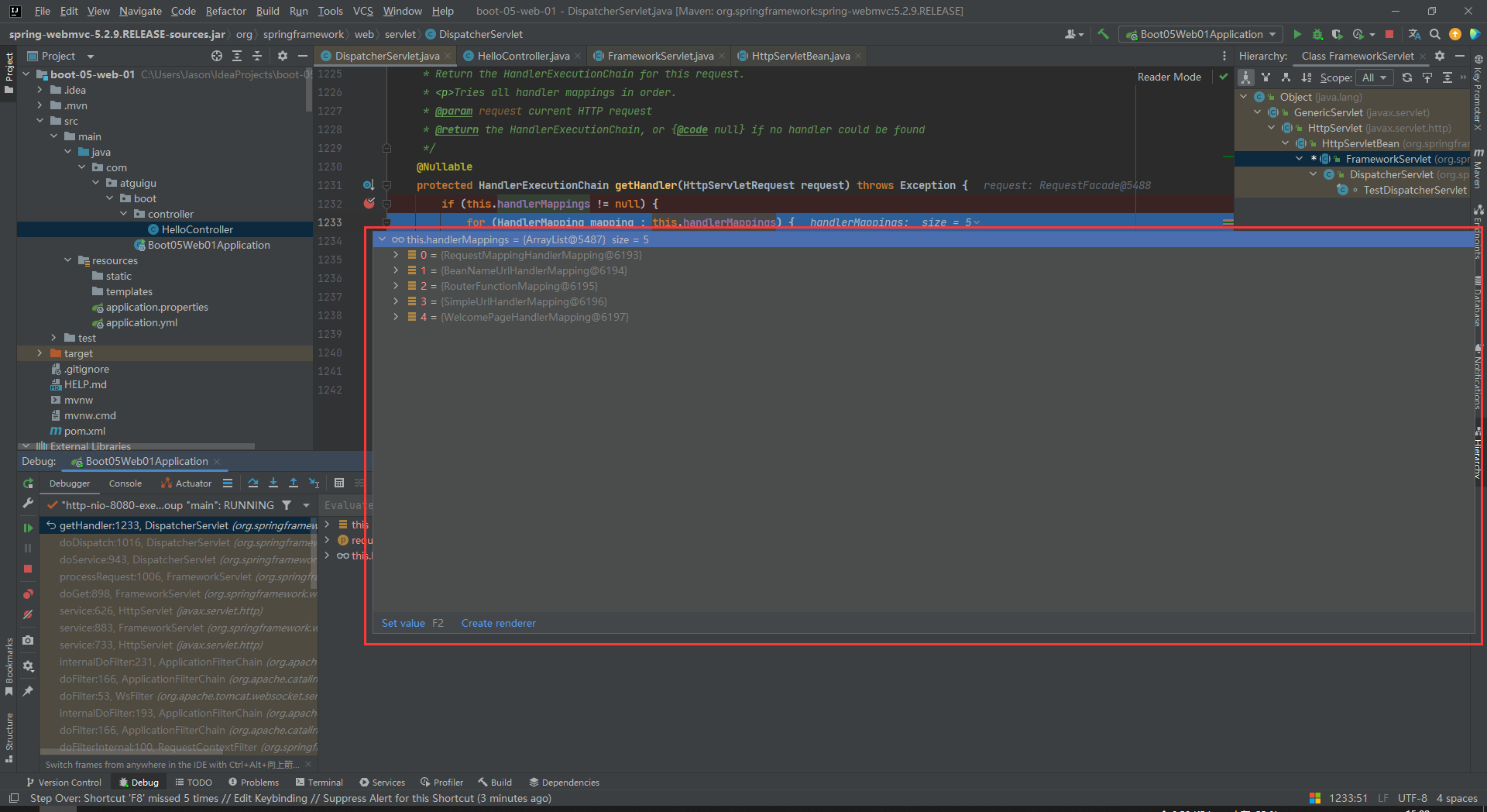Click the Search Everywhere magnifier icon
The width and height of the screenshot is (1487, 812).
[x=1434, y=34]
